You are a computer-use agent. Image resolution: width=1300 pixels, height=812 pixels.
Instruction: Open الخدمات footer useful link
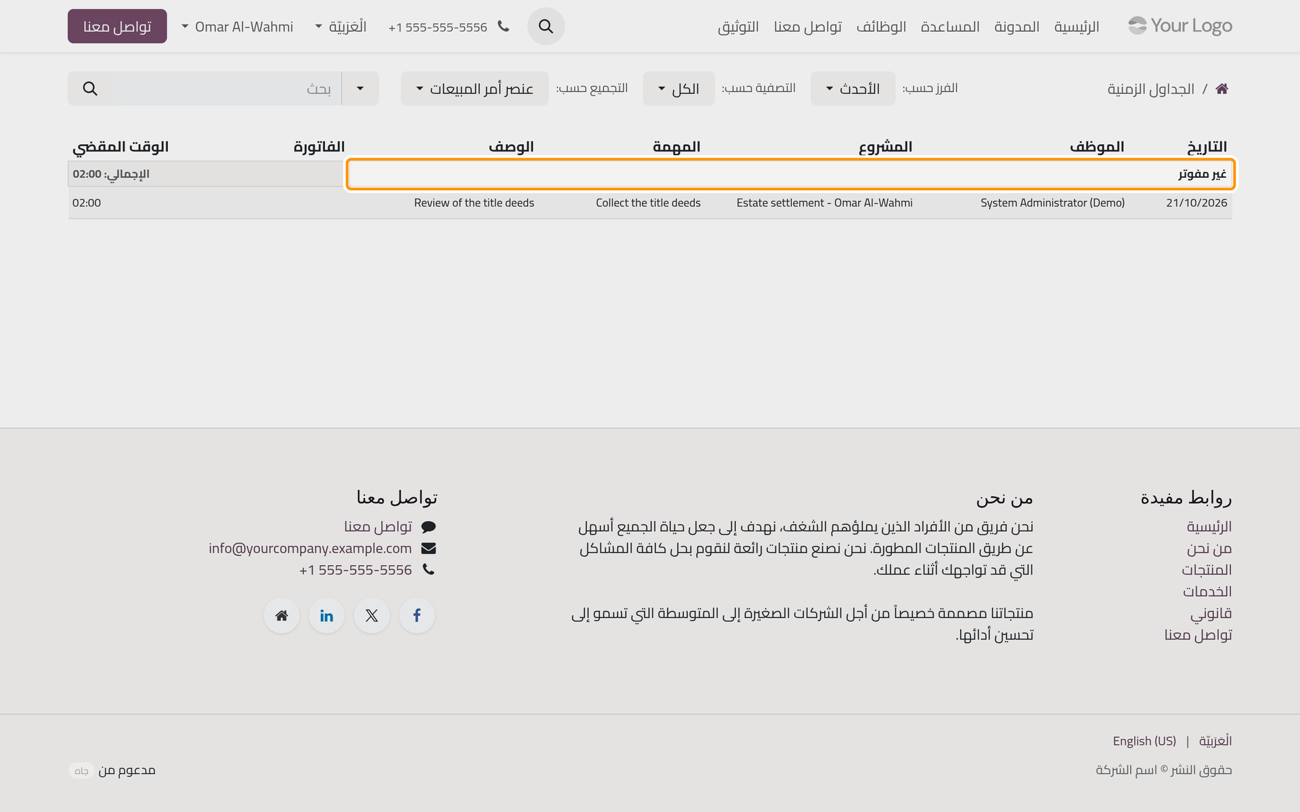pos(1207,591)
